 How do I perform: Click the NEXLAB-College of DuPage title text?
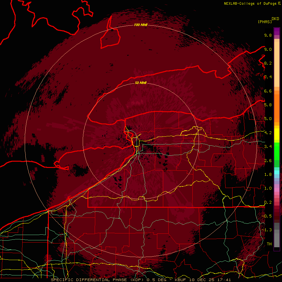(250, 3)
